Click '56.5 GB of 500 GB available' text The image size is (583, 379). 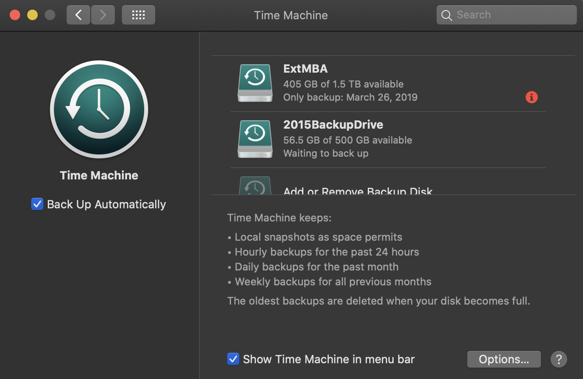(348, 140)
